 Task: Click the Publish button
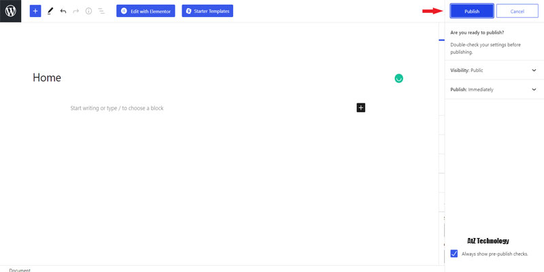tap(472, 11)
